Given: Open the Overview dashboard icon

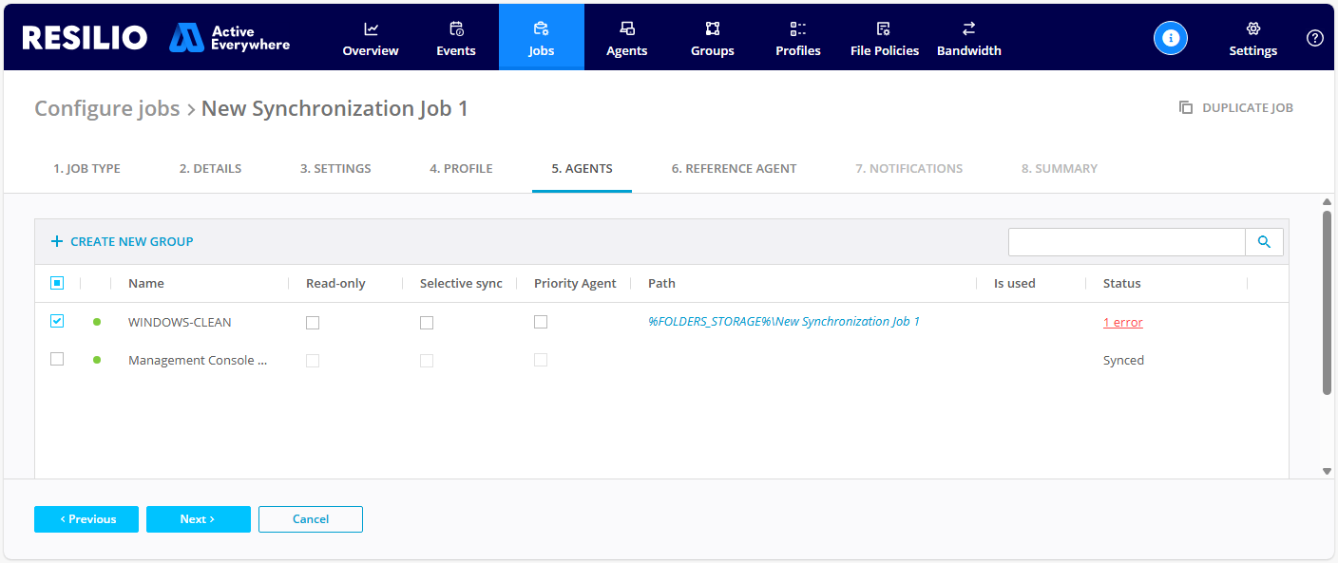Looking at the screenshot, I should pyautogui.click(x=371, y=29).
